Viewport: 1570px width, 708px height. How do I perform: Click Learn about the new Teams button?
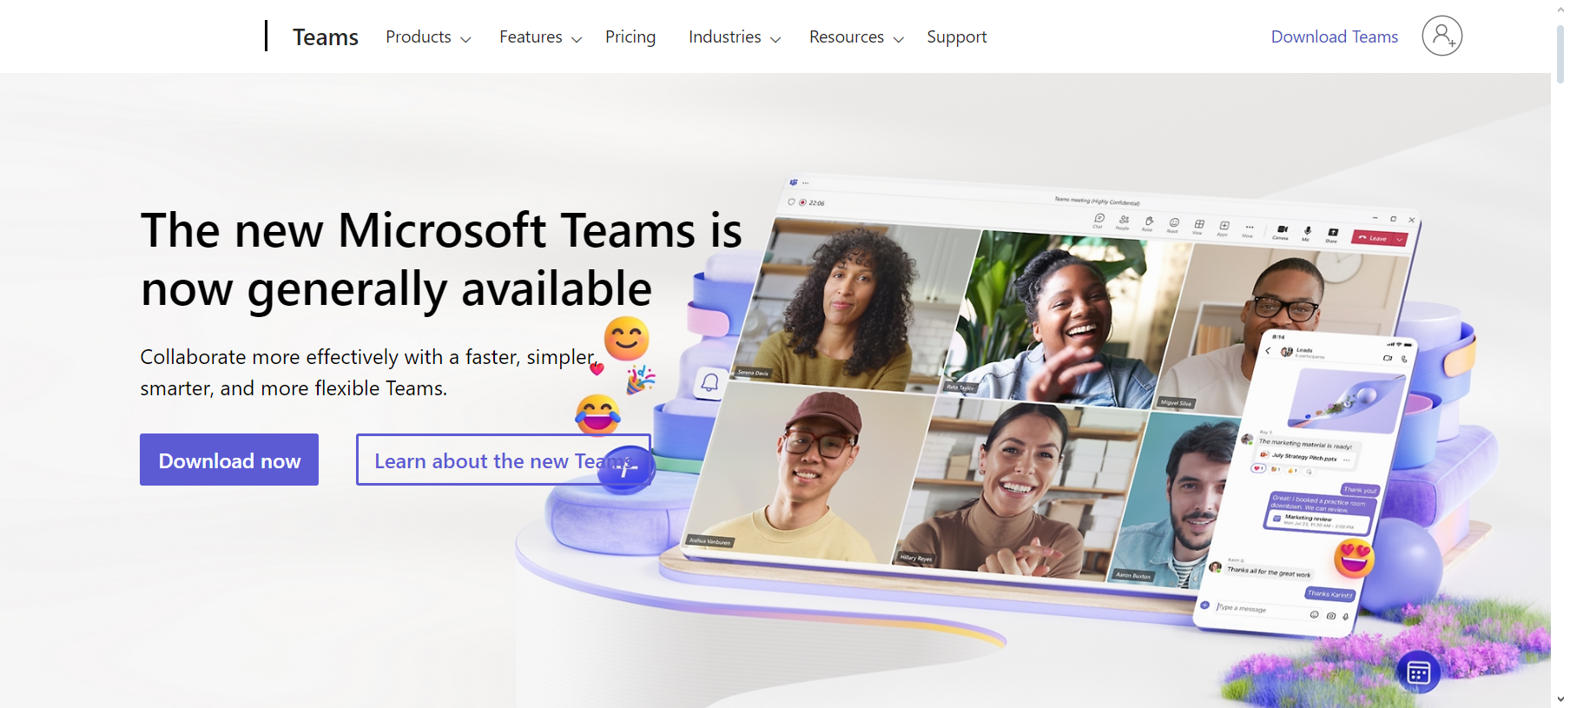point(504,460)
